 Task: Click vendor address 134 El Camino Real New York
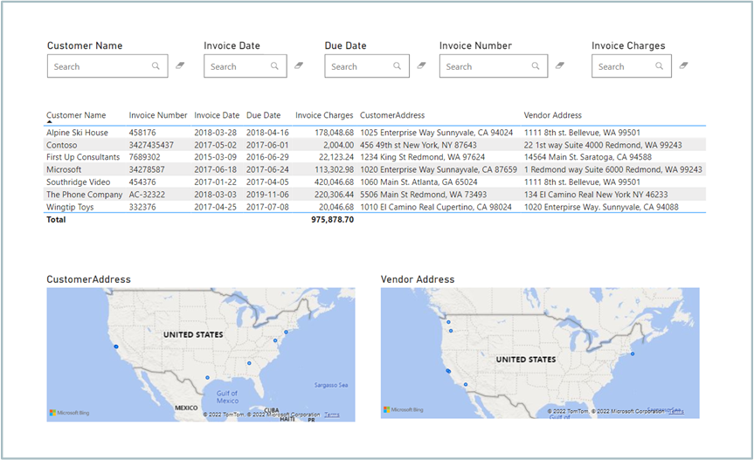tap(596, 195)
